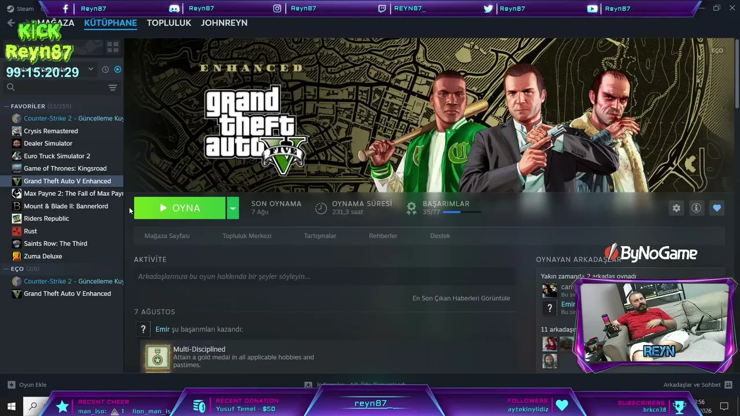Open Rehberler link
Image resolution: width=740 pixels, height=416 pixels.
(x=383, y=236)
